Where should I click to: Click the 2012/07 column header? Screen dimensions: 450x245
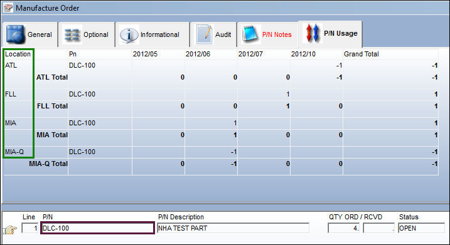(250, 54)
